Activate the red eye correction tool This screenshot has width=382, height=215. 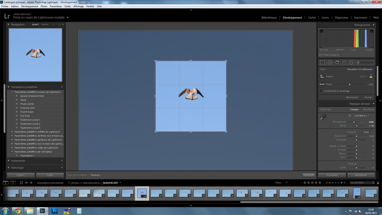pos(337,62)
